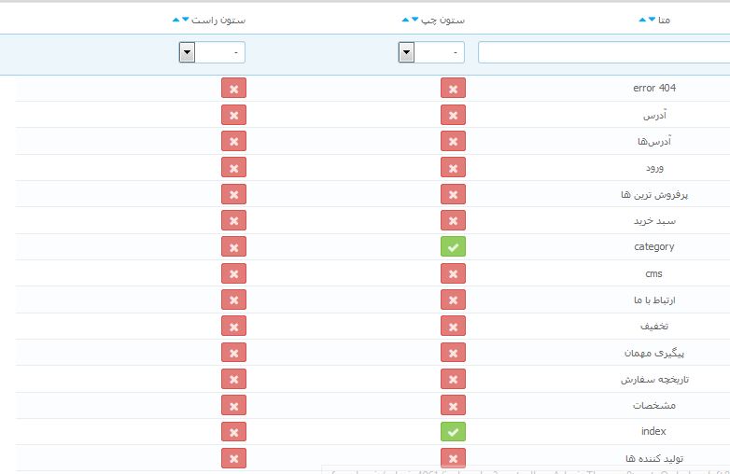This screenshot has width=730, height=474.
Task: Enable right column for پرفروش ترین ها row
Action: [233, 194]
